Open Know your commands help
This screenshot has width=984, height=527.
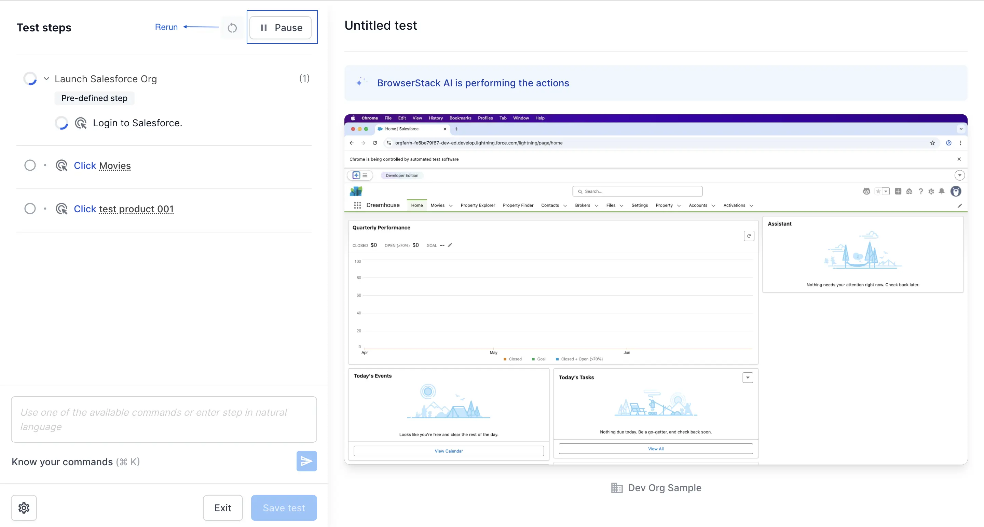pos(76,462)
